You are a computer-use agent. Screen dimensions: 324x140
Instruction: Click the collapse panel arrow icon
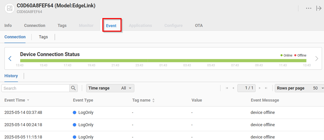[318, 8]
